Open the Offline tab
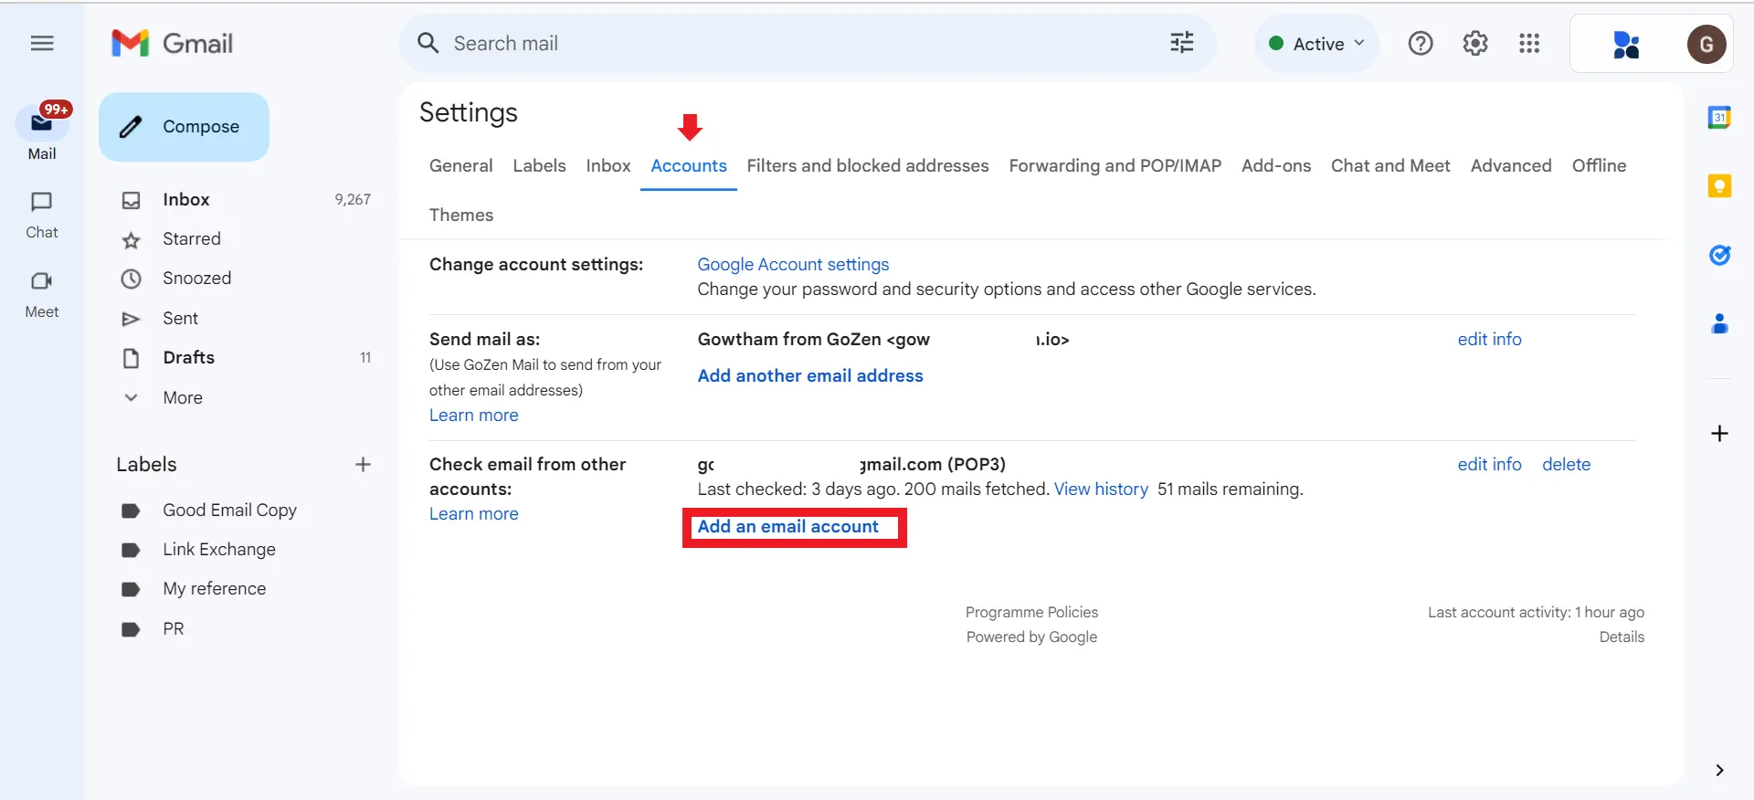Screen dimensions: 1754x800 (1599, 165)
